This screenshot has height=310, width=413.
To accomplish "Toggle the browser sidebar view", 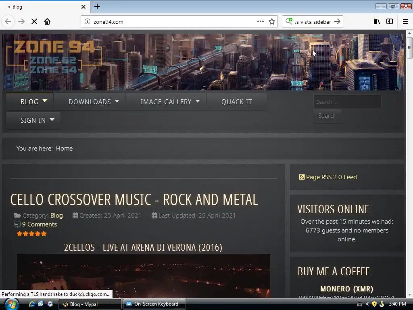I will coord(390,22).
